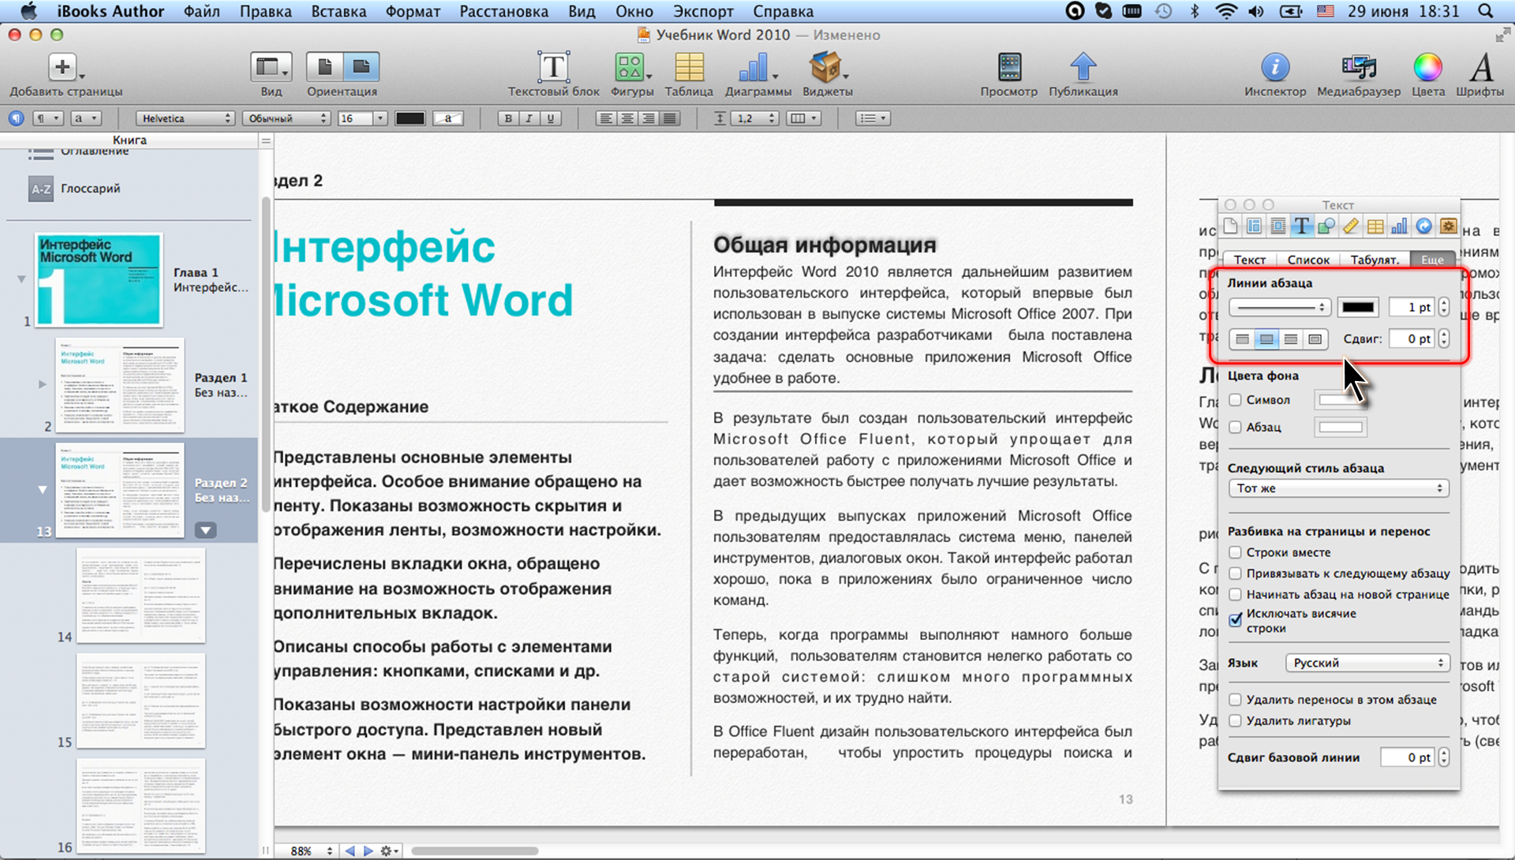Toggle the styles drawer button in the format bar

click(17, 118)
